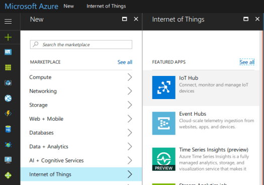The height and width of the screenshot is (185, 264).
Task: Open SQL databases icon in sidebar
Action: [8, 129]
